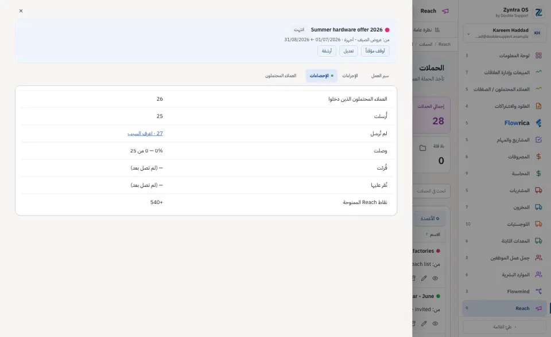Collapse the sidebar menu (طيّ القائمة)

click(505, 327)
